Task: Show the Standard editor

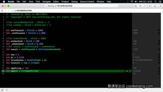Action: [136, 6]
